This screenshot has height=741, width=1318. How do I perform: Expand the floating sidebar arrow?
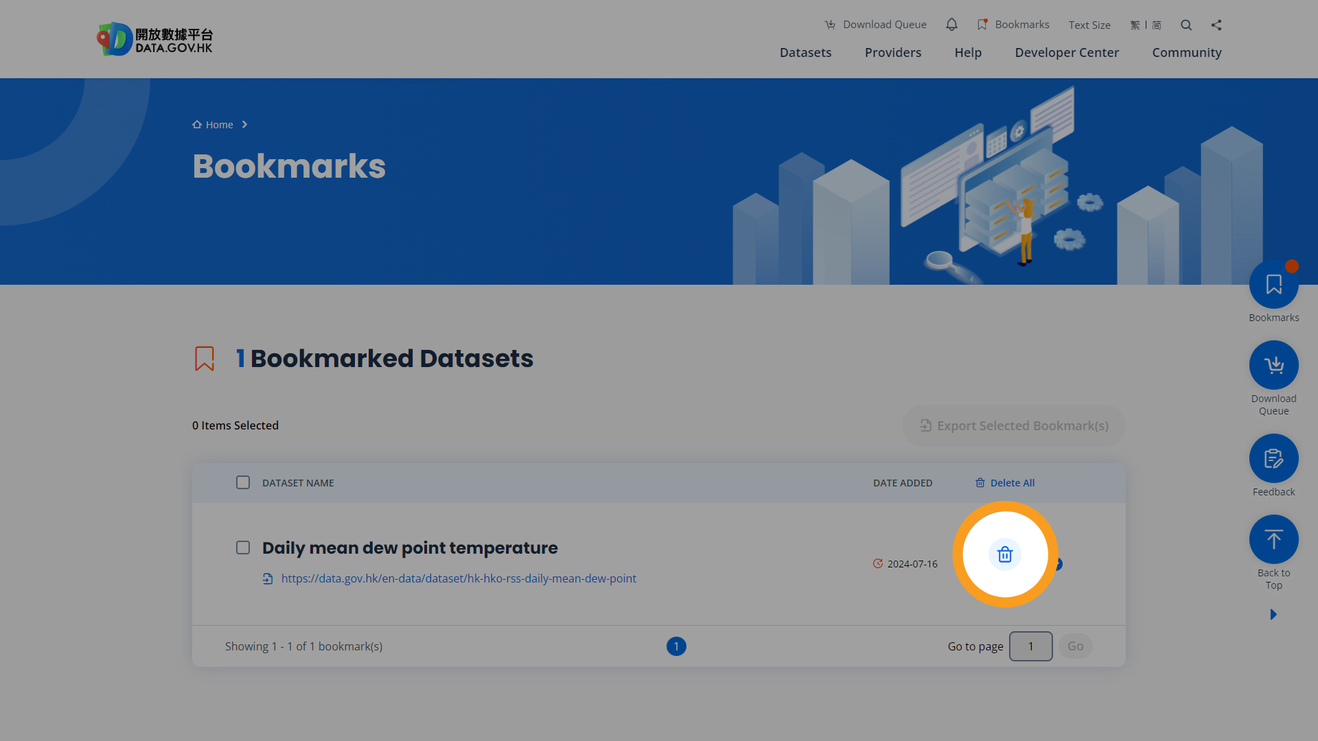click(1273, 614)
